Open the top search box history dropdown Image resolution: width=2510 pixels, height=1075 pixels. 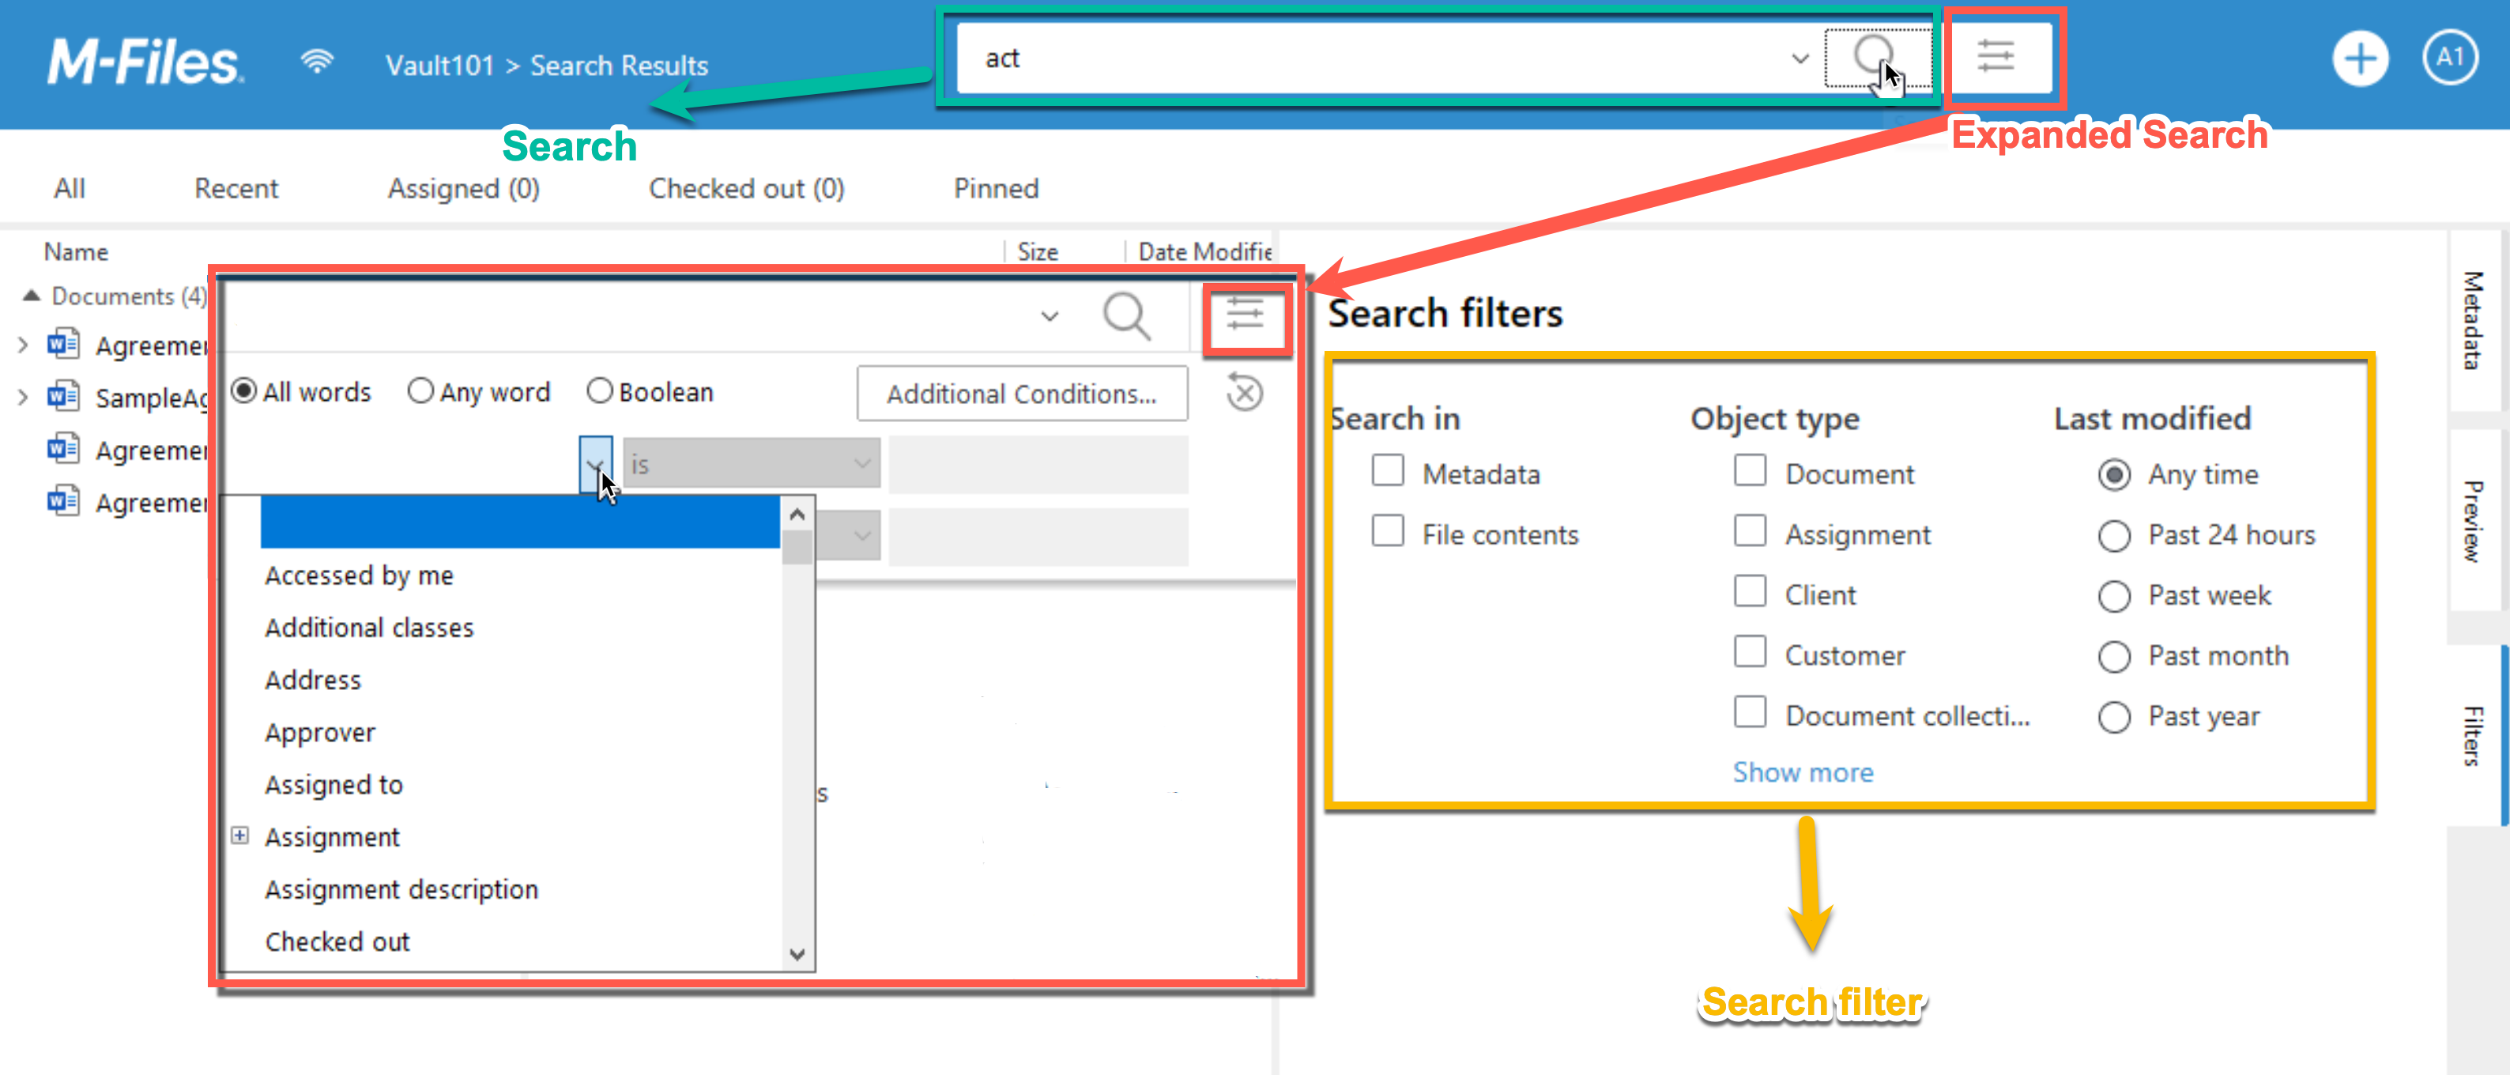coord(1800,58)
